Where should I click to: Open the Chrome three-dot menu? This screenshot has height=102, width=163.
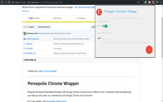[x=161, y=2]
